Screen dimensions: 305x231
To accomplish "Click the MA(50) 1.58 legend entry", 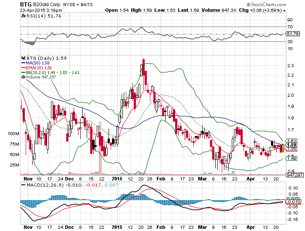I will pyautogui.click(x=35, y=63).
